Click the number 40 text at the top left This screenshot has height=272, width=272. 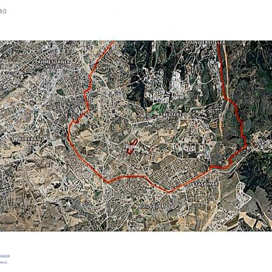click(3, 11)
